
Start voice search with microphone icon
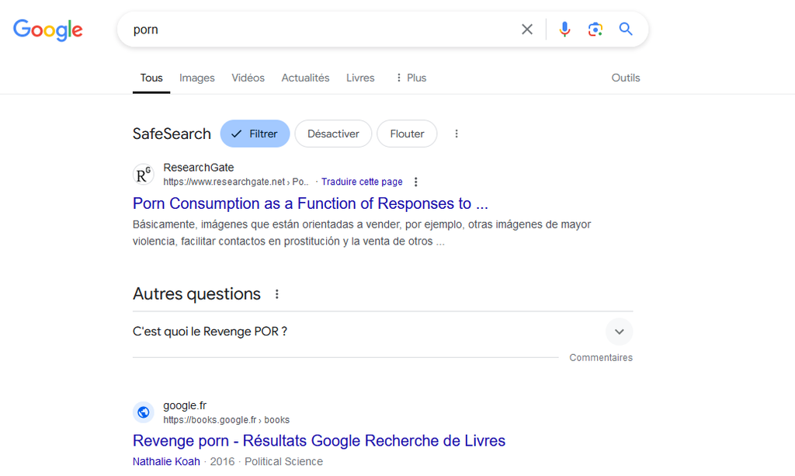click(564, 30)
